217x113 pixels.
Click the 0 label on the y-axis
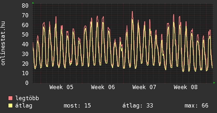[27, 83]
